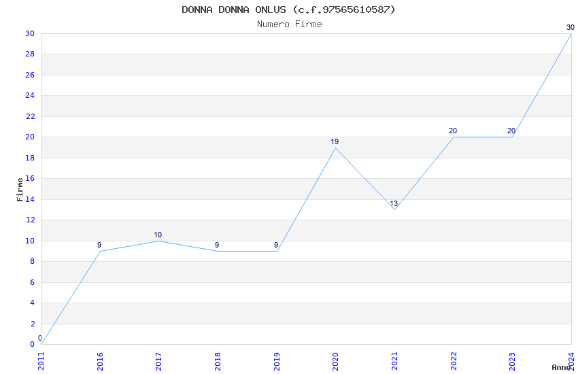Screen dimensions: 578x374
Task: Click the horizontal axis title Anno
Action: pos(561,367)
